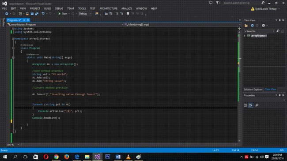Click the Navigate Backward toolbar icon
287x161 pixels.
coord(7,14)
